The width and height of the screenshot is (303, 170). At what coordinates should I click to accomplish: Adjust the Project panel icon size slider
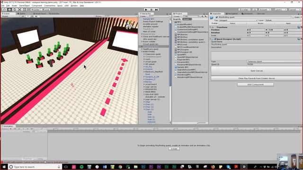pyautogui.click(x=202, y=123)
